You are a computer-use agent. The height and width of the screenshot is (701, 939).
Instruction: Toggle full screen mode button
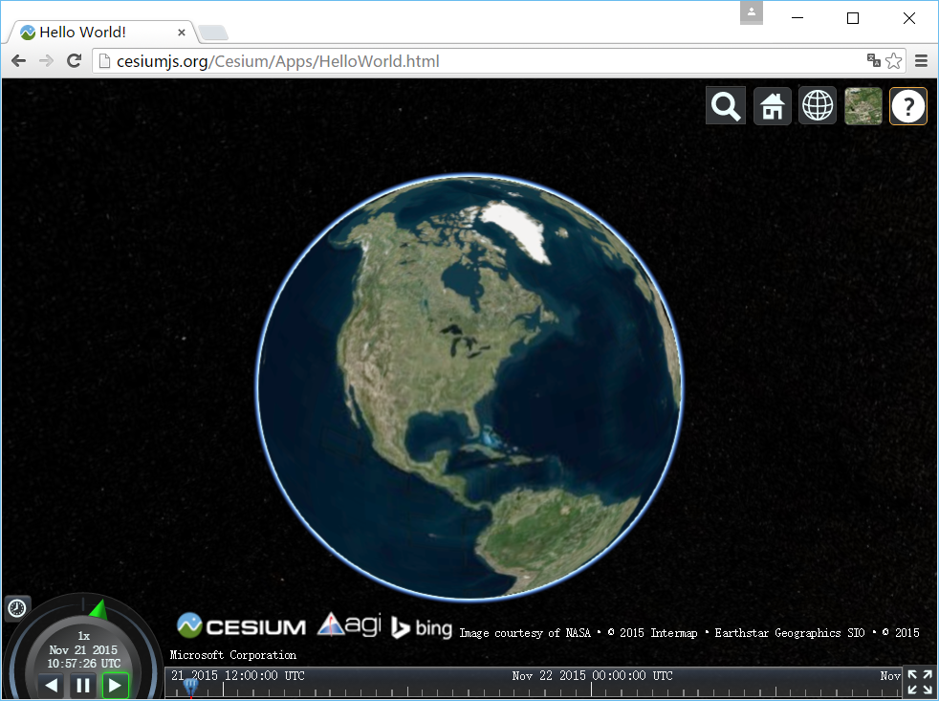coord(920,683)
